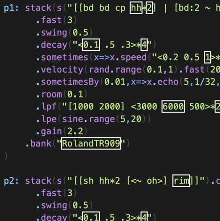Click the .fast(3) call under p2
The height and width of the screenshot is (221, 220).
[56, 193]
